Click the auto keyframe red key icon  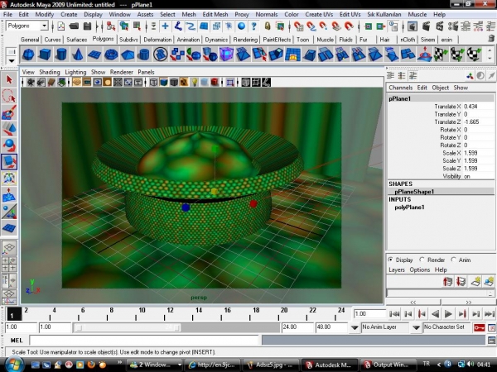coord(479,327)
